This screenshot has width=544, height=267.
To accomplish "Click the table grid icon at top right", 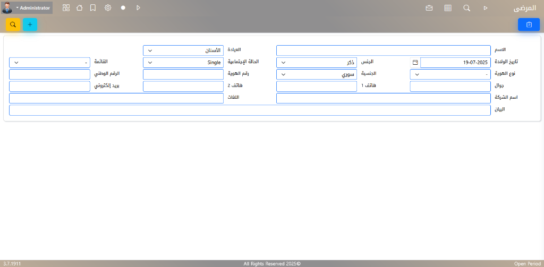I will [448, 8].
